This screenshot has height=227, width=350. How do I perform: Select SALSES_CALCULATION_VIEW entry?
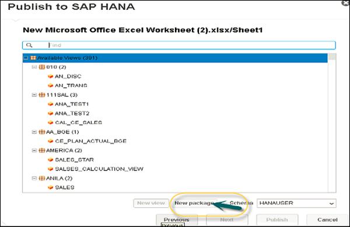(99, 169)
